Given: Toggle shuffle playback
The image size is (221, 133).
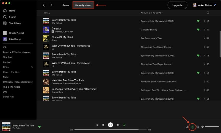Looking at the screenshot, I should [97, 125].
